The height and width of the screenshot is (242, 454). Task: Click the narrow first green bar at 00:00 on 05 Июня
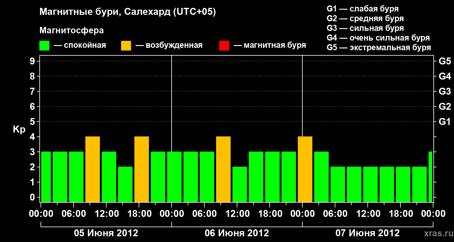46,177
